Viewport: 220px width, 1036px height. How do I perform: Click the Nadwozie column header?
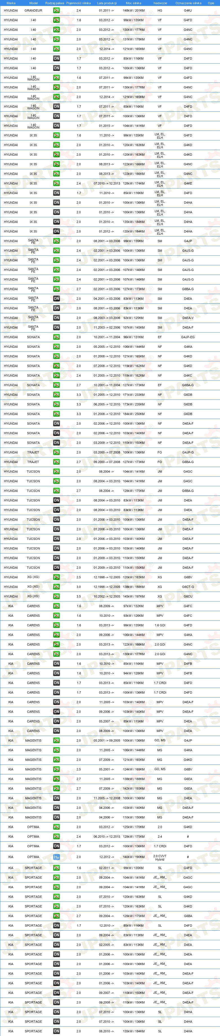click(160, 3)
